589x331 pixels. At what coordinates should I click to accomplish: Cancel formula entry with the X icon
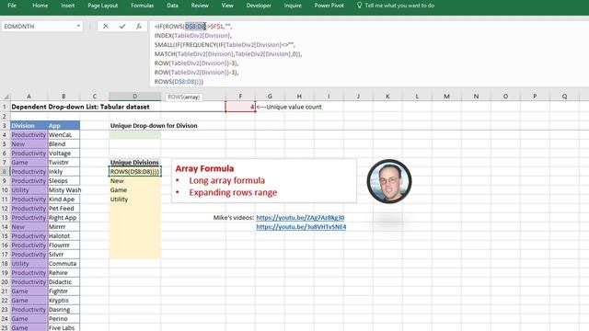tap(106, 27)
